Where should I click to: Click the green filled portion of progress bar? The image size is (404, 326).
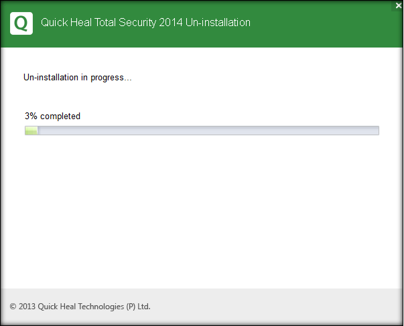click(31, 131)
